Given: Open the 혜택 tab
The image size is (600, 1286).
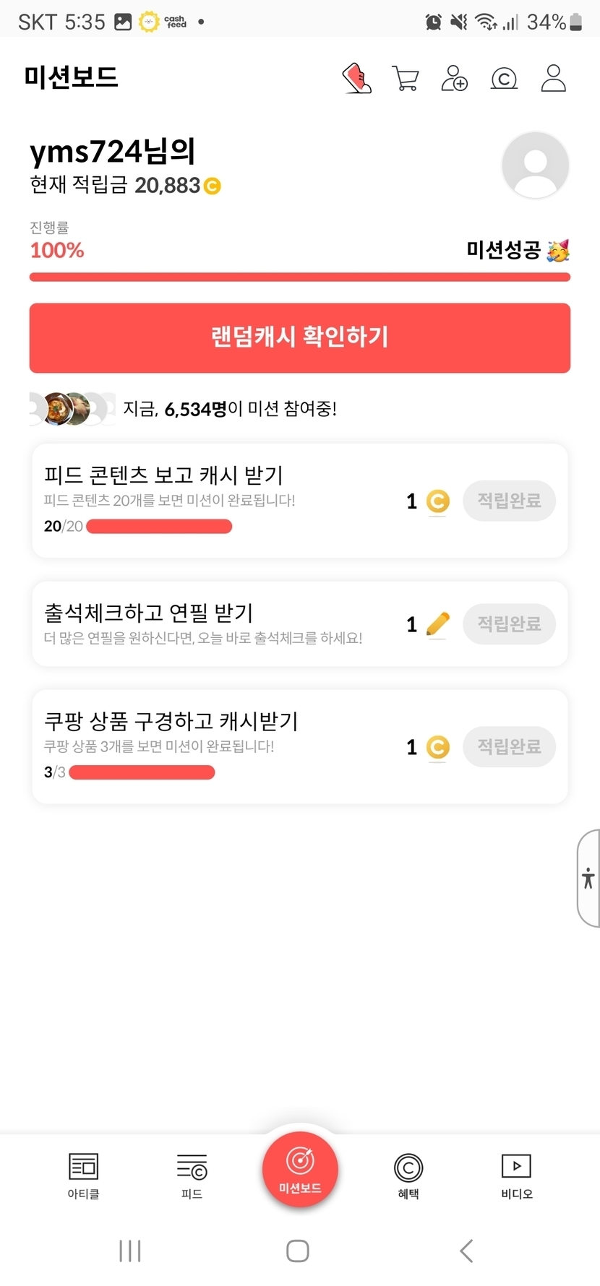Looking at the screenshot, I should 408,1175.
